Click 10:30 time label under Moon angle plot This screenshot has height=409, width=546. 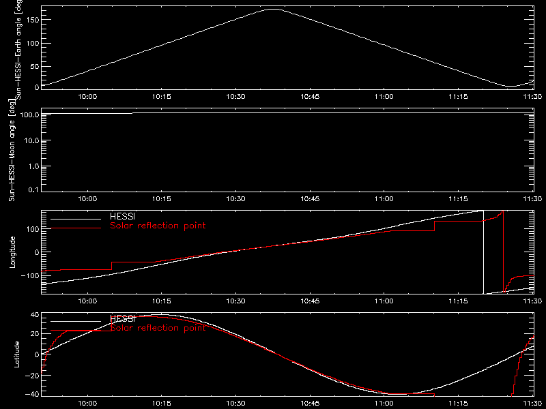point(235,199)
